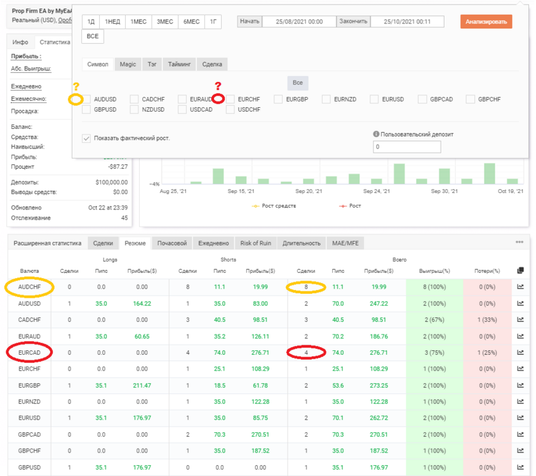Uncheck Показать фактический рост checkbox

86,138
